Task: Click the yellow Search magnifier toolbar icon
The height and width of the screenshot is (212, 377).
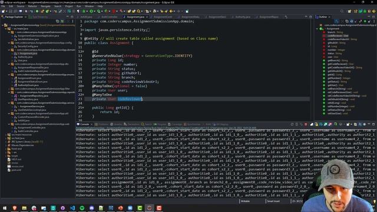Action: coord(138,11)
